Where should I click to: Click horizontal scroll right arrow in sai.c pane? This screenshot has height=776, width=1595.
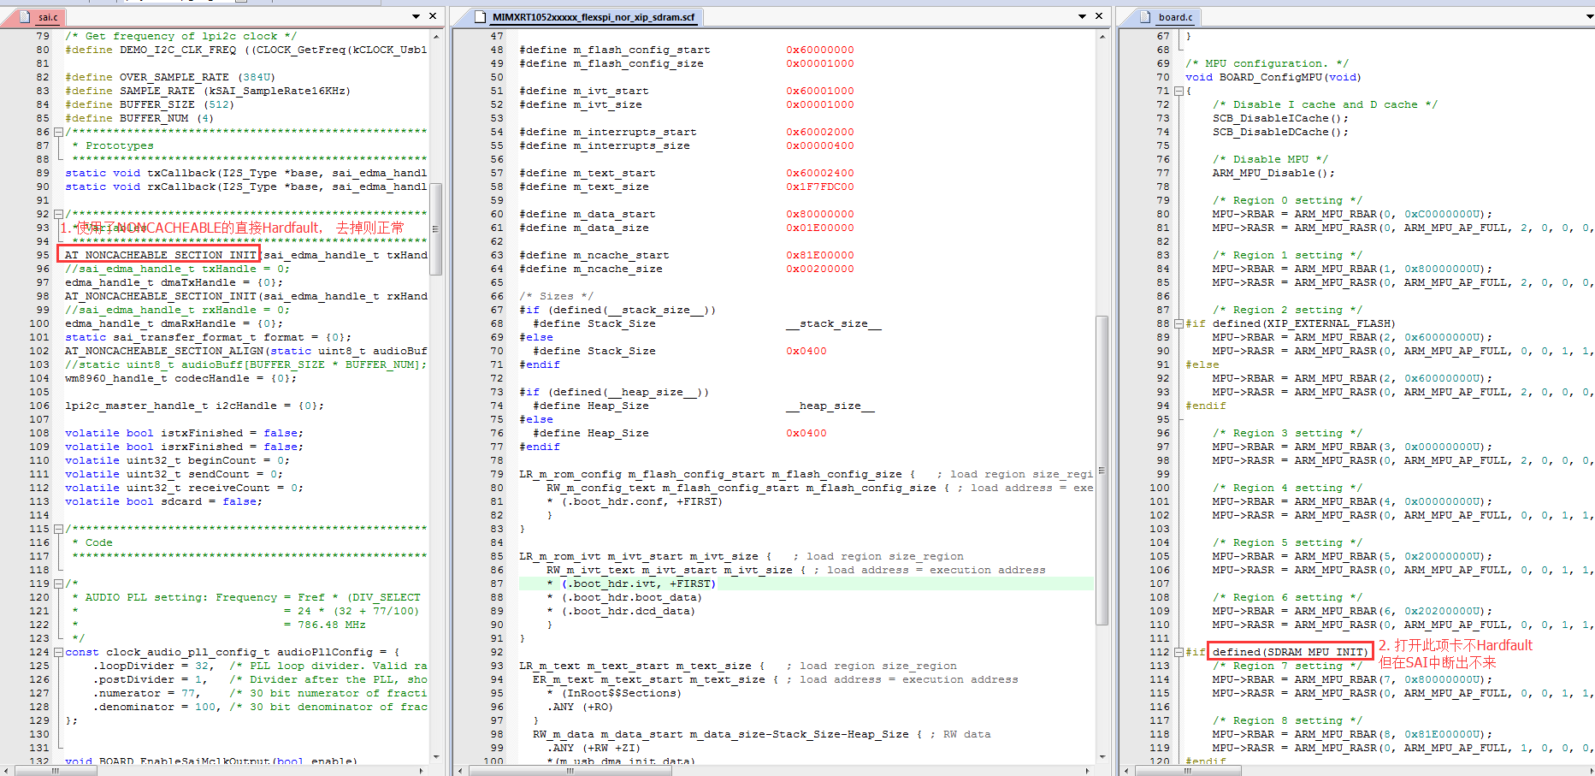pos(422,771)
